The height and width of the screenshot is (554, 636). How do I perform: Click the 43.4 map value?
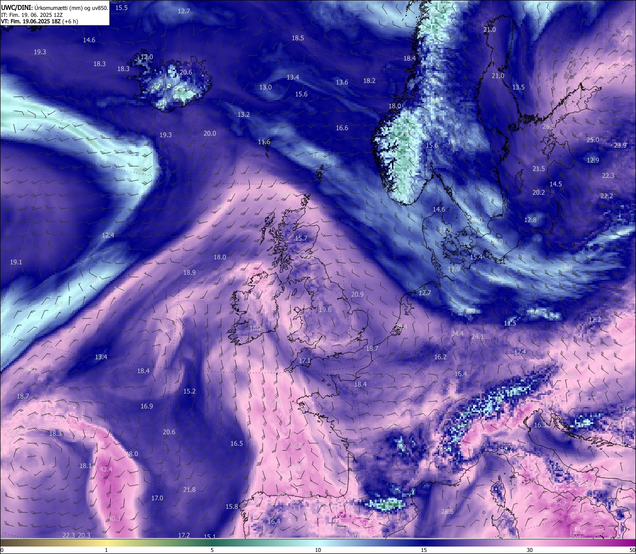click(x=106, y=469)
